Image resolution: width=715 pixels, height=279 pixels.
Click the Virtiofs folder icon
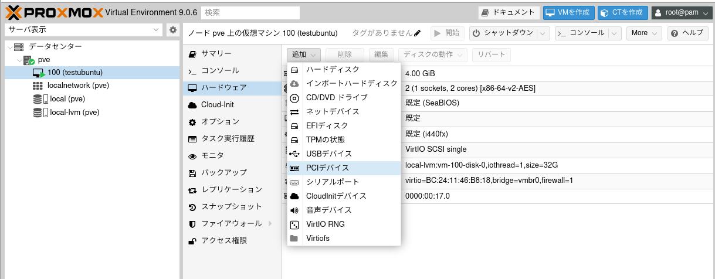(294, 238)
